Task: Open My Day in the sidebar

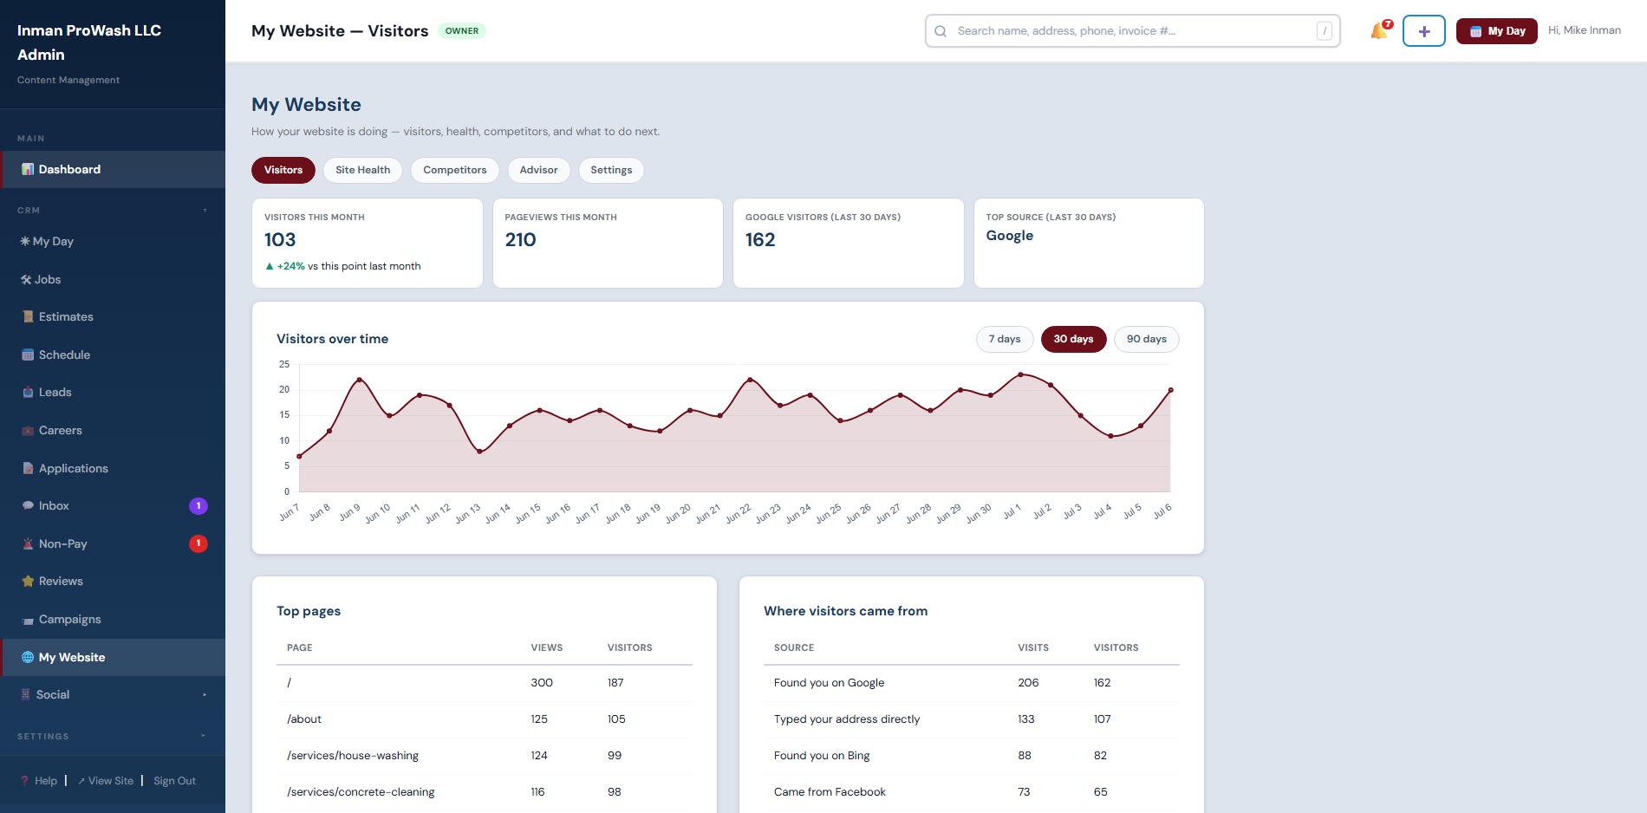Action: coord(113,242)
